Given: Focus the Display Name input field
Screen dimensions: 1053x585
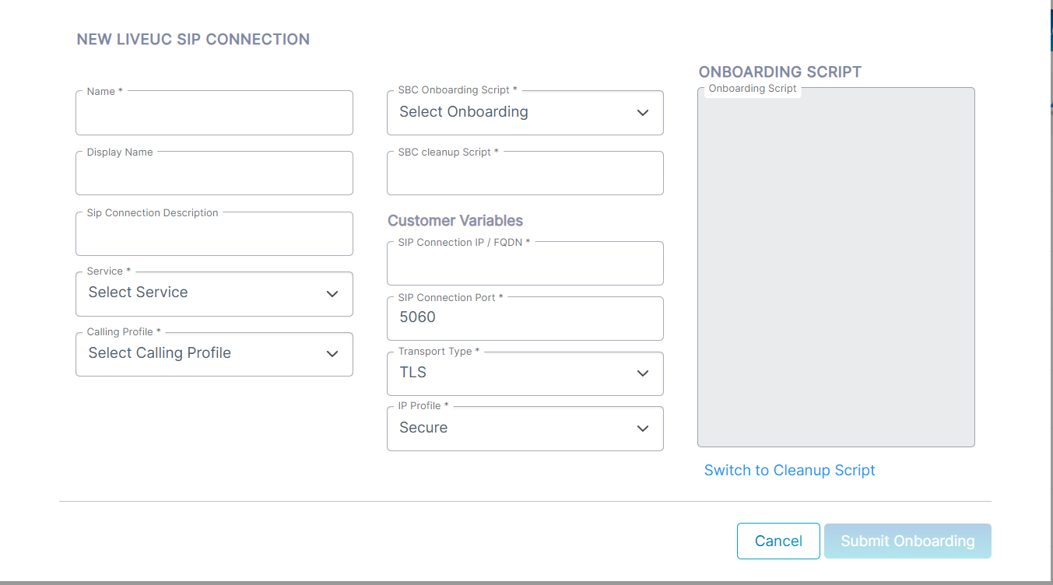Looking at the screenshot, I should [x=214, y=173].
